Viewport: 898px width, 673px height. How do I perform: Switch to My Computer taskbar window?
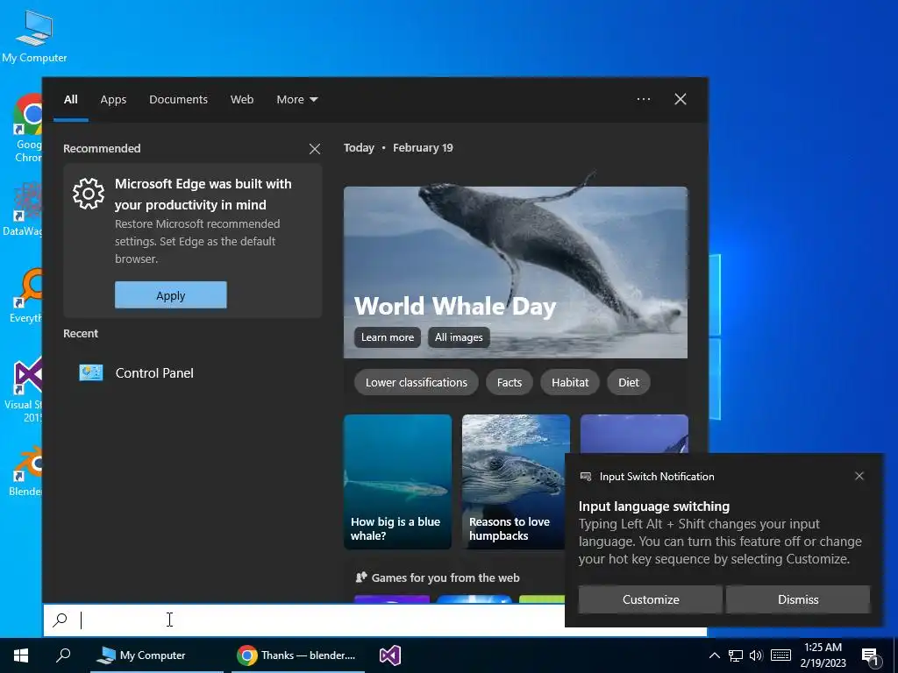pyautogui.click(x=157, y=655)
